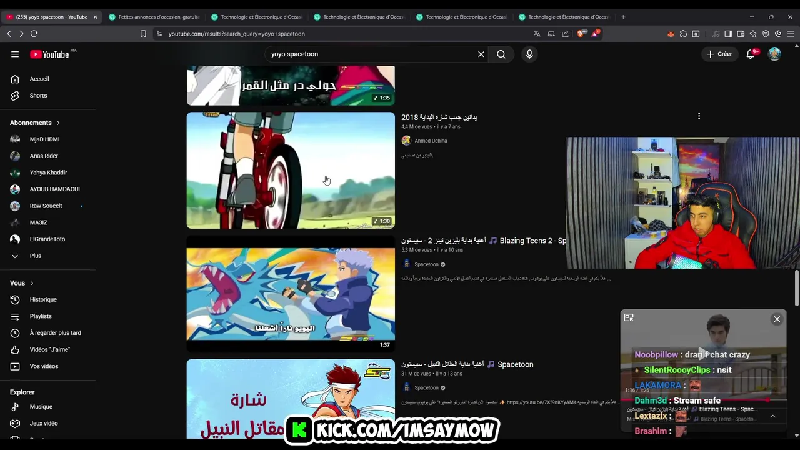
Task: Expand the Abonnements section
Action: tap(35, 122)
